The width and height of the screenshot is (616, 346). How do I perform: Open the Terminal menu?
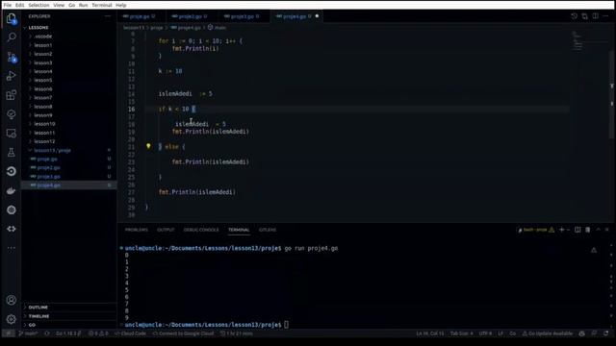tap(102, 5)
